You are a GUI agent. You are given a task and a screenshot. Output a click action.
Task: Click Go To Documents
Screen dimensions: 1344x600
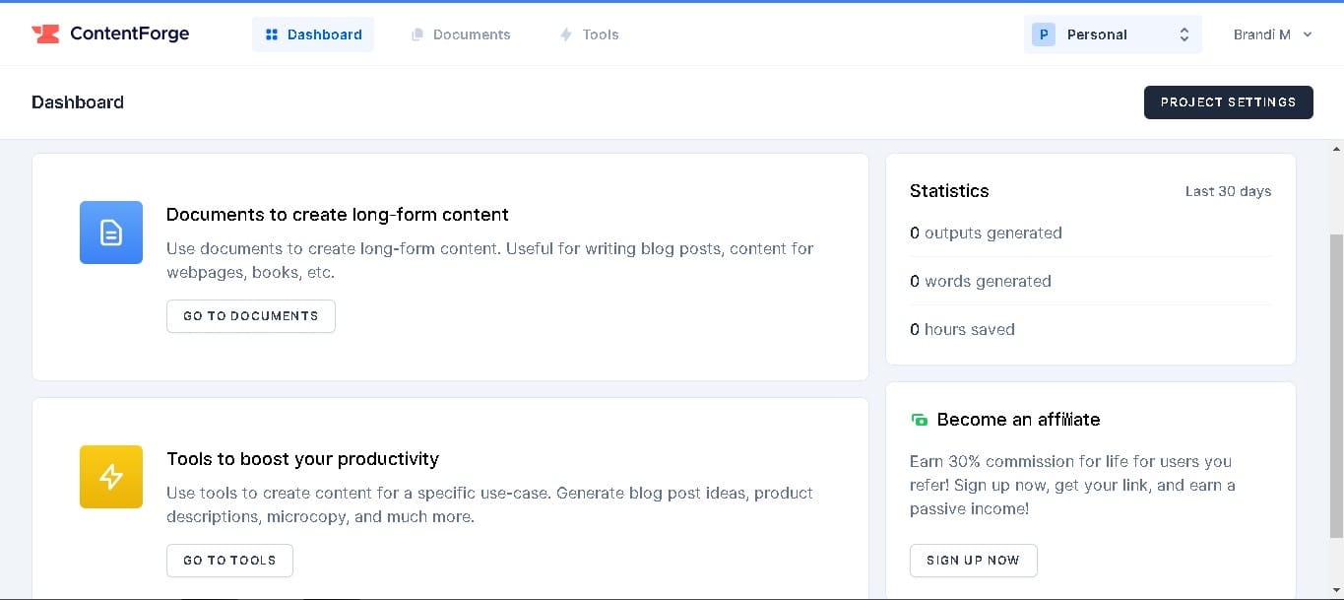pyautogui.click(x=250, y=315)
